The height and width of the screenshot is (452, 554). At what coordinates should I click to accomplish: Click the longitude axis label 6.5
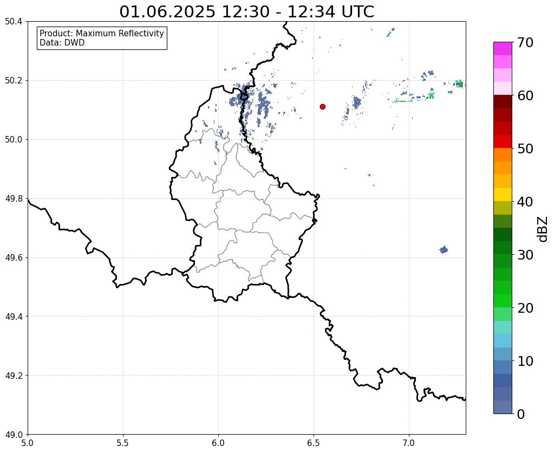314,443
